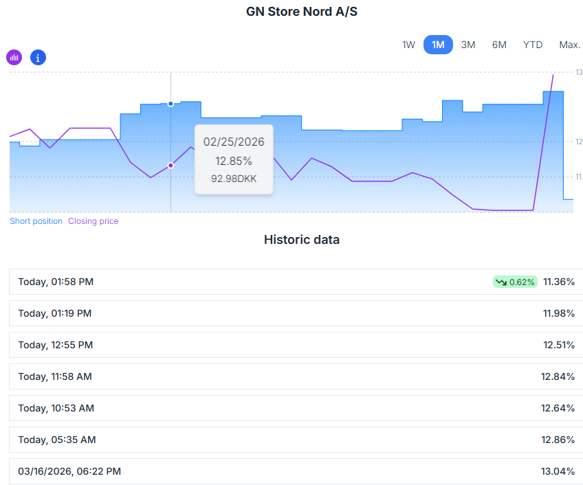Click the blue short position chart marker
The height and width of the screenshot is (485, 583).
(170, 104)
